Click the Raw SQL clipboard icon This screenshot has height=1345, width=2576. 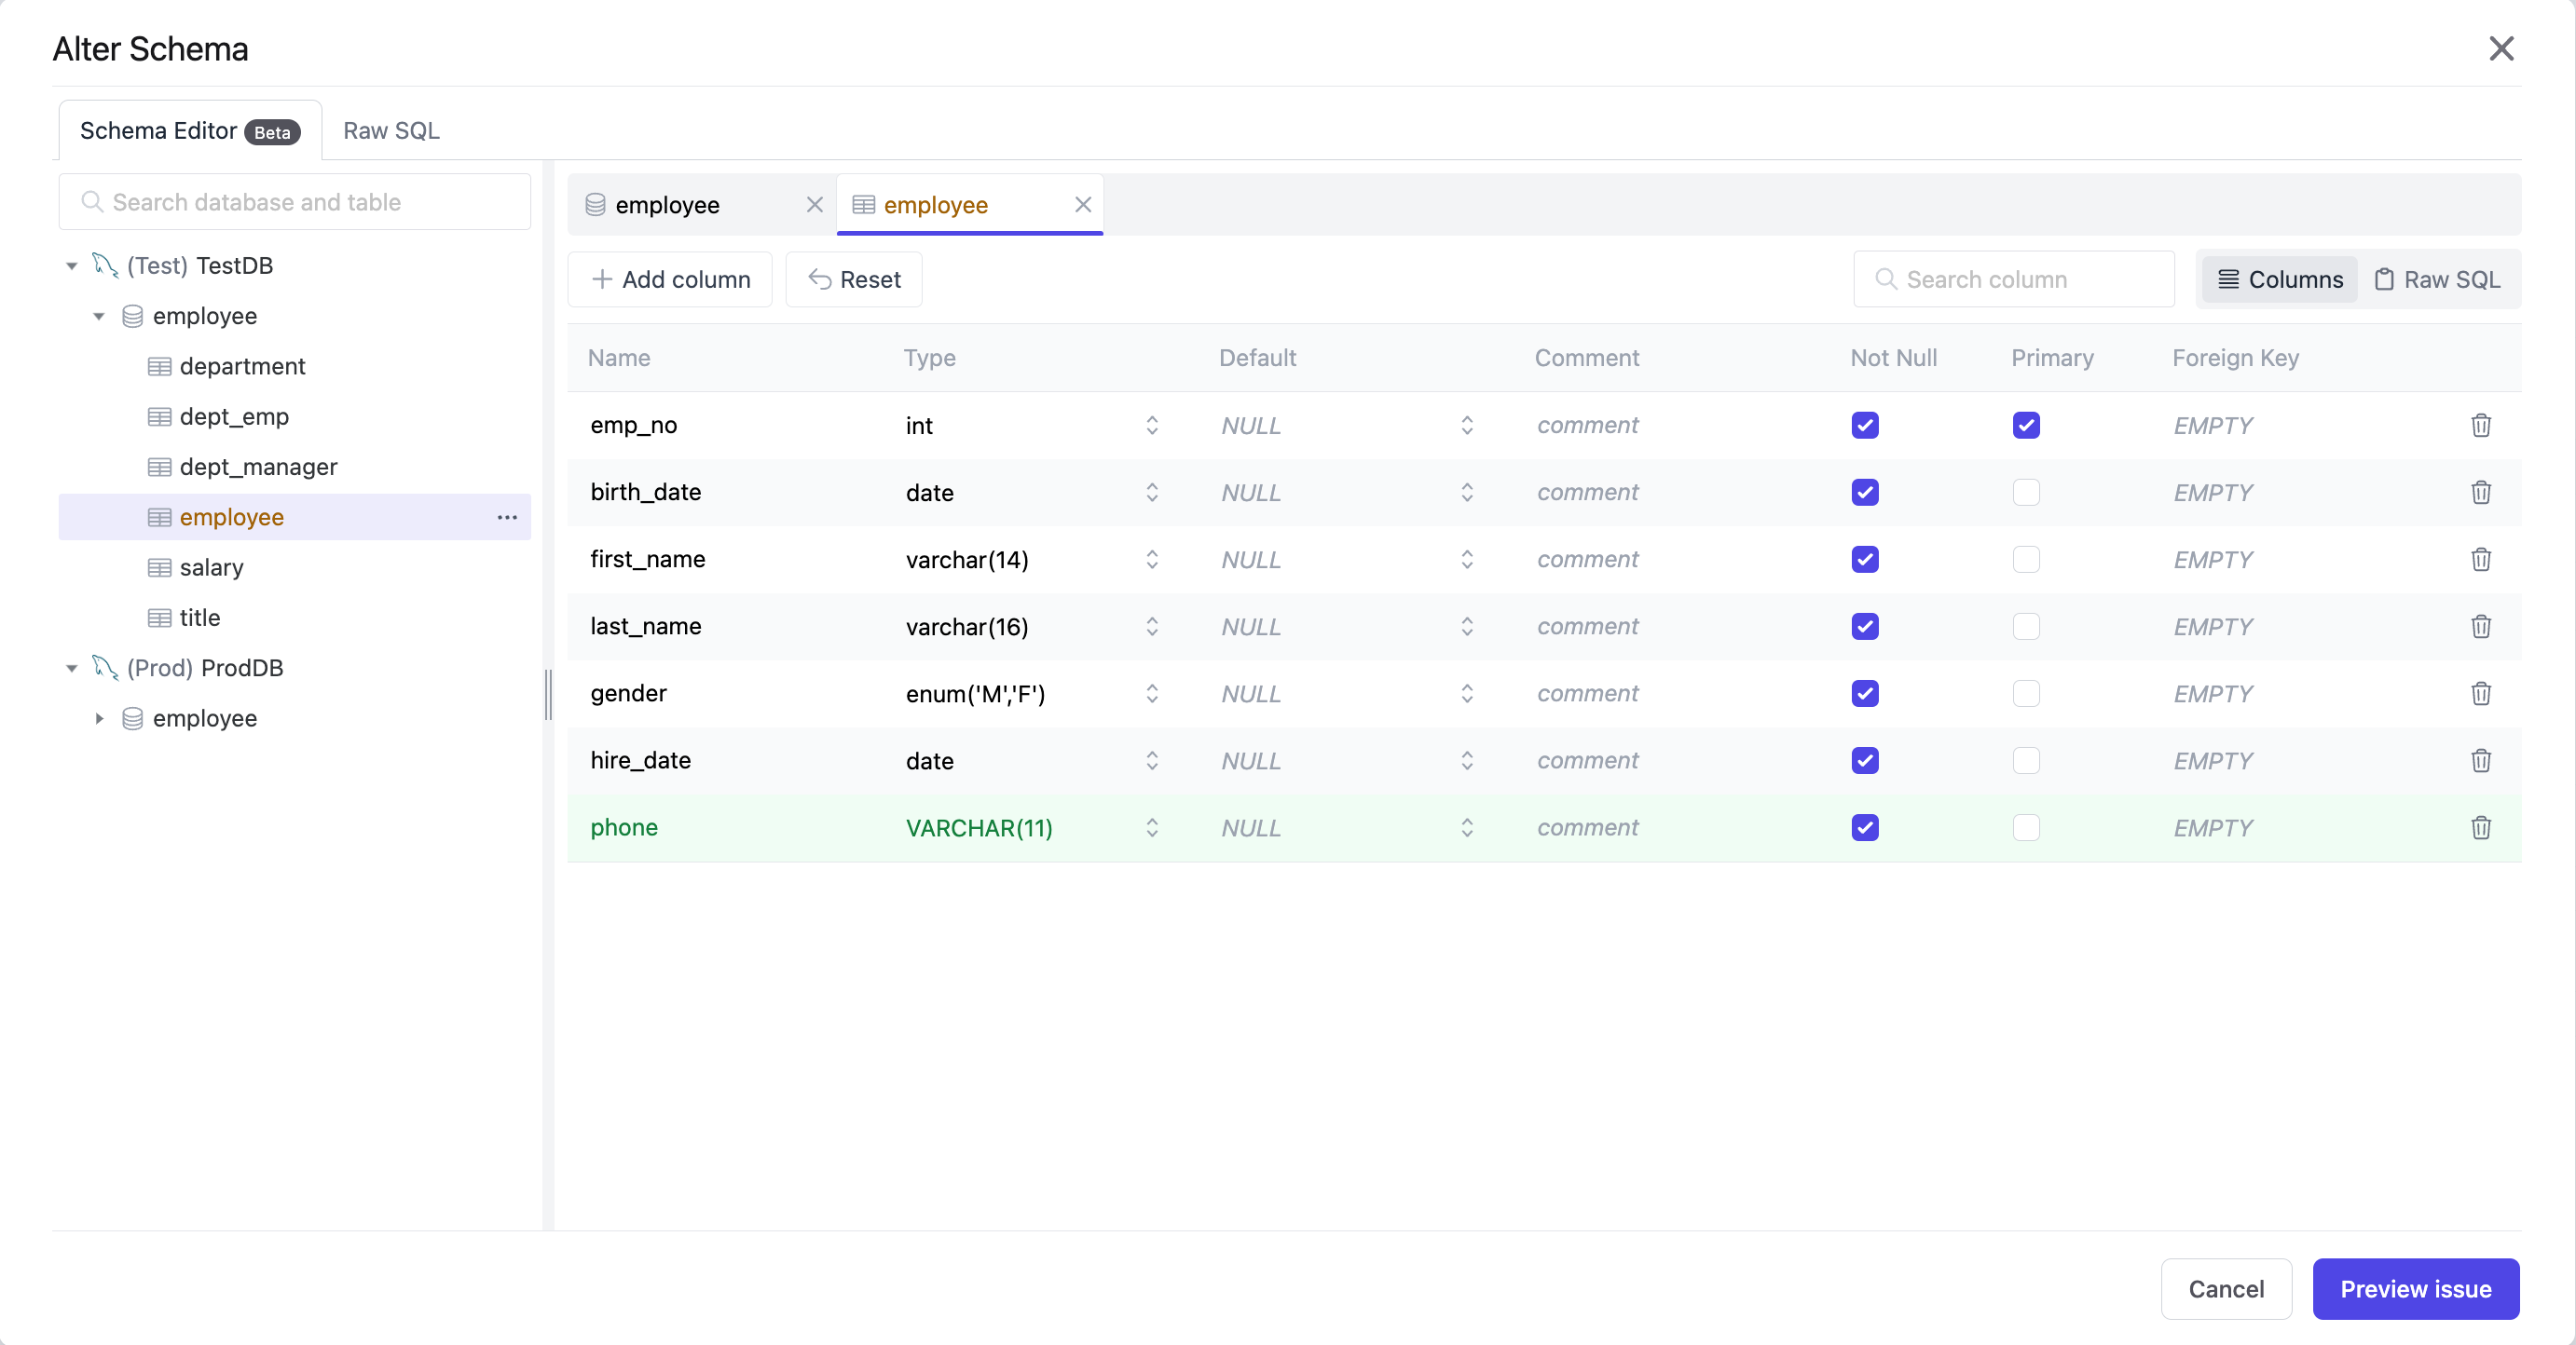click(2385, 279)
